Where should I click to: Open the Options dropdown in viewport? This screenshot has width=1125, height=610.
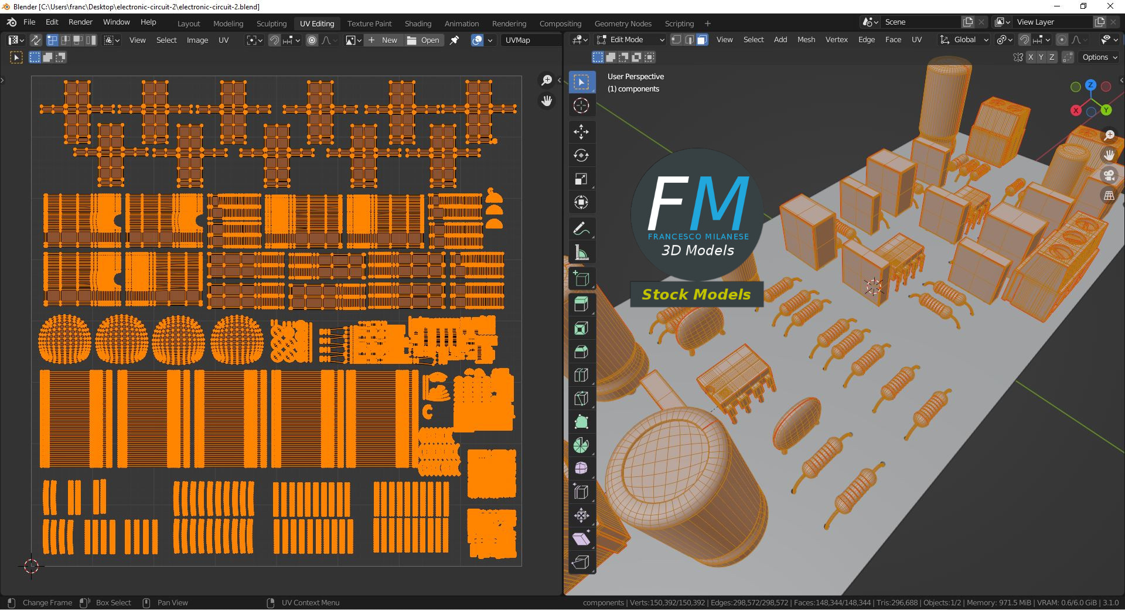pyautogui.click(x=1099, y=57)
